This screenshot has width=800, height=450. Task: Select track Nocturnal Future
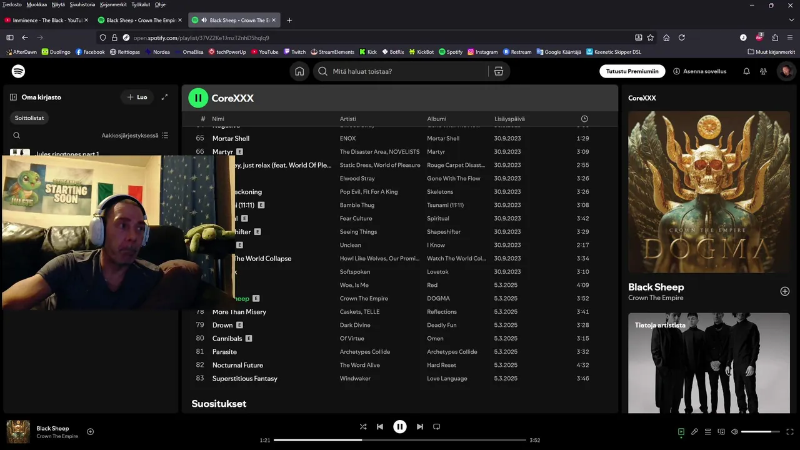(x=237, y=365)
